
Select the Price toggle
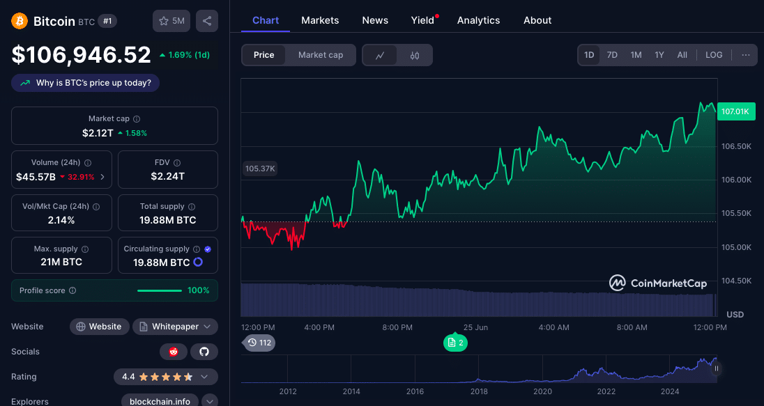coord(263,55)
